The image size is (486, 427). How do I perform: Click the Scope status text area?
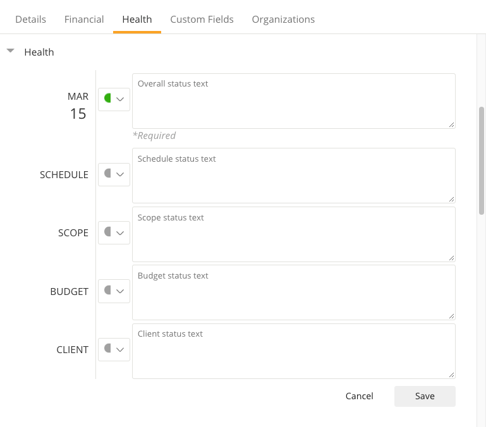coord(293,234)
